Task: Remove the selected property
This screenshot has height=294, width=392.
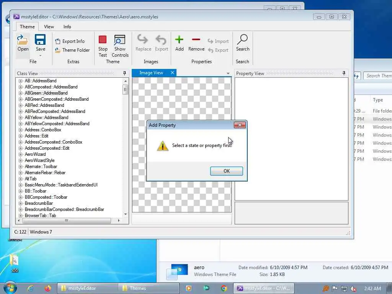Action: tap(196, 43)
